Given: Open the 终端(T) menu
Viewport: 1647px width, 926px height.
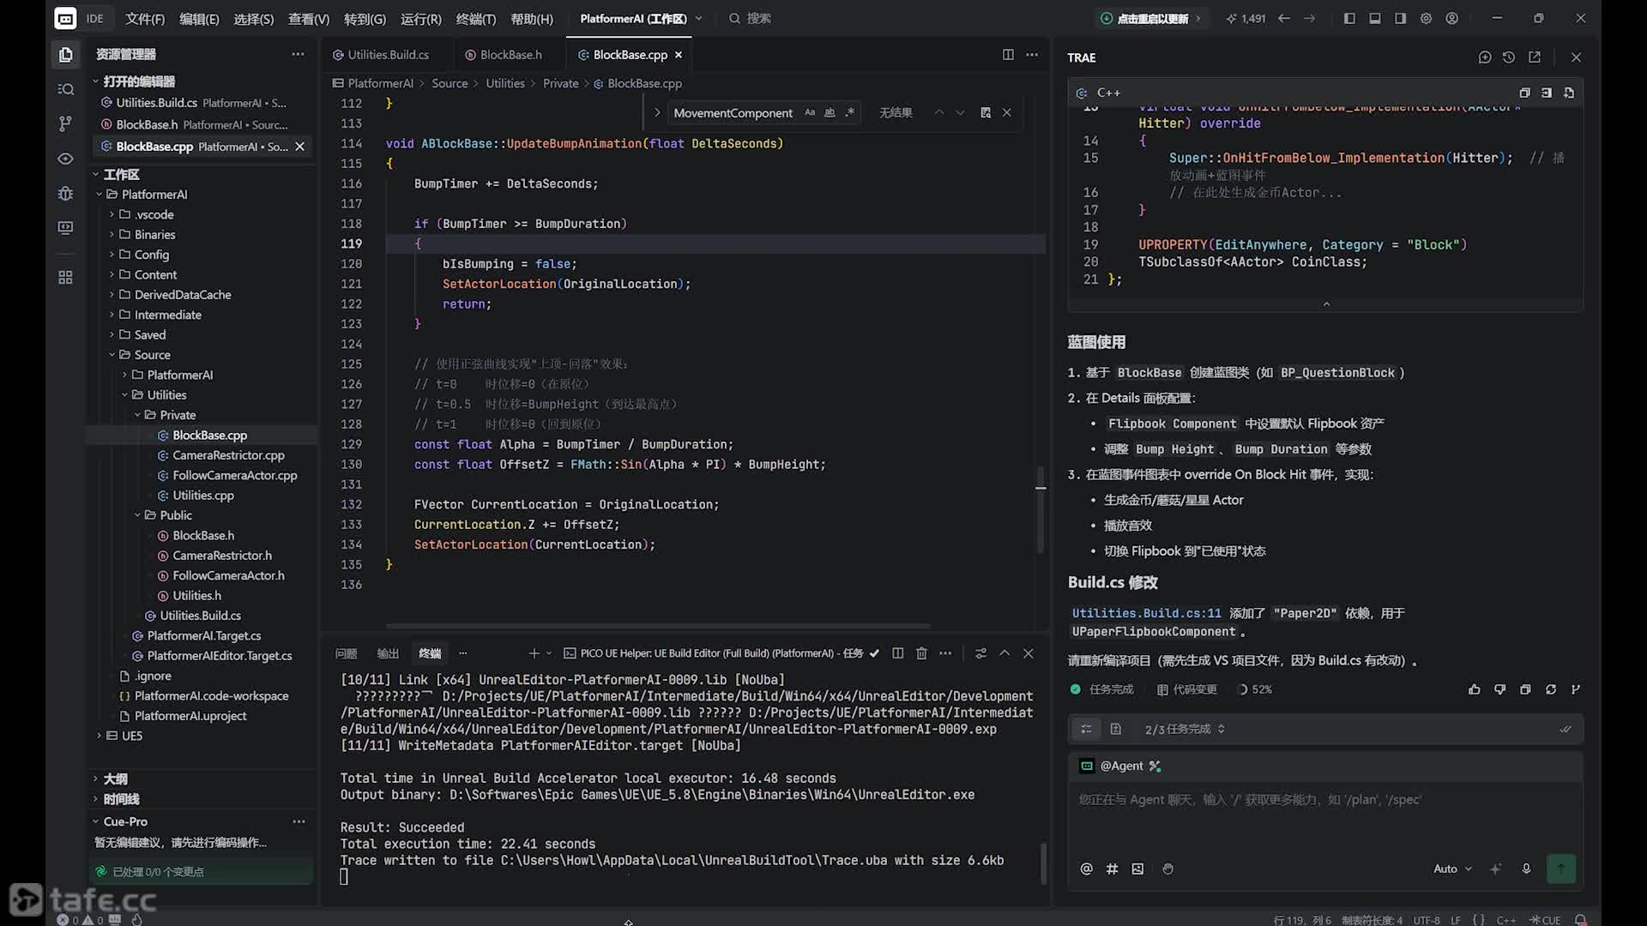Looking at the screenshot, I should (x=476, y=18).
